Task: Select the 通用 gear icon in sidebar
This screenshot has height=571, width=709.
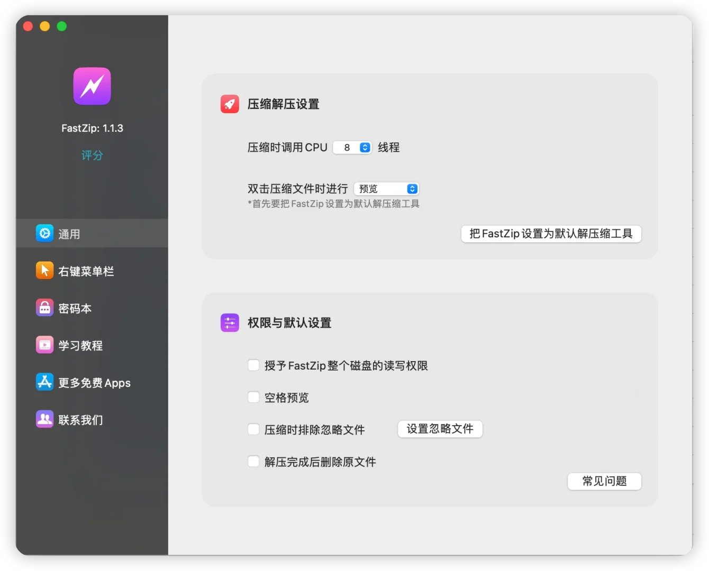Action: click(45, 233)
